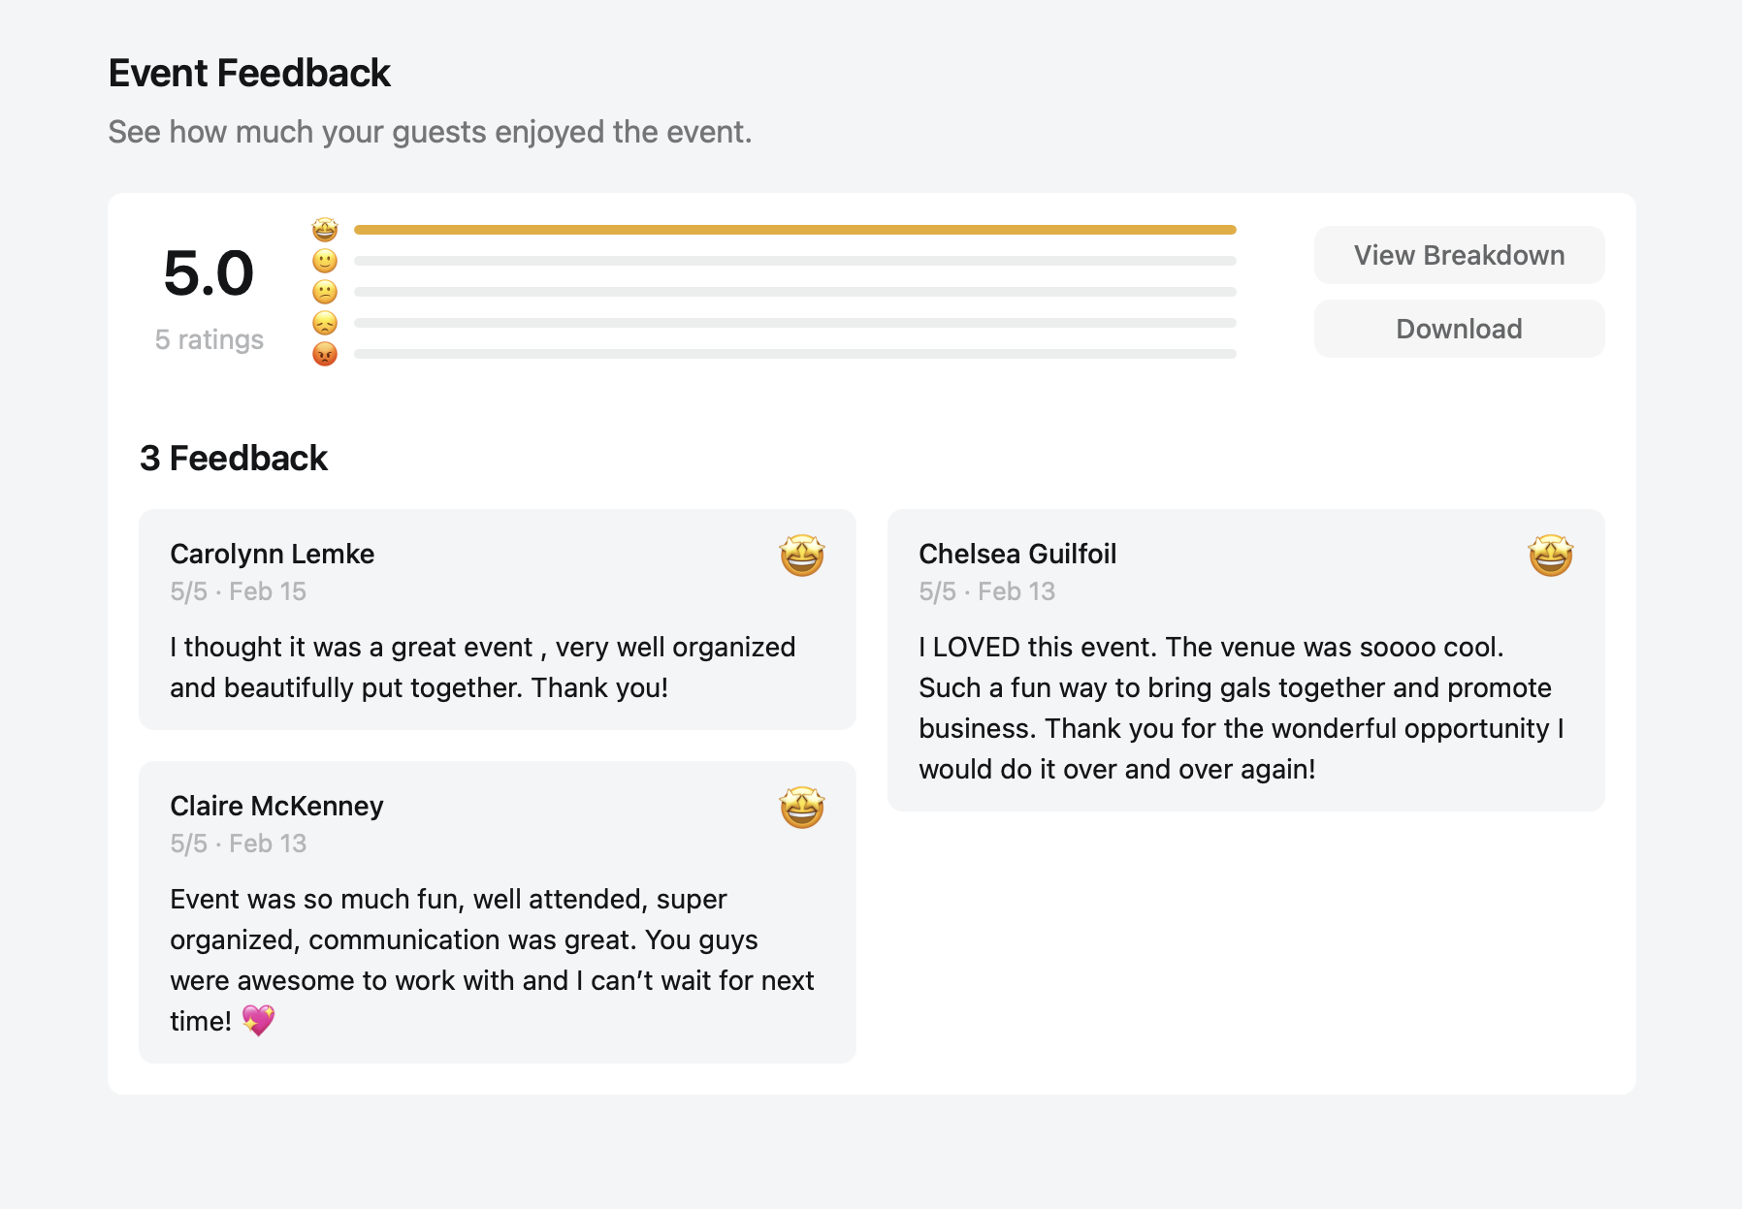Click the empty four-rating progress bar
Screen dimensions: 1742x1209
coord(795,261)
